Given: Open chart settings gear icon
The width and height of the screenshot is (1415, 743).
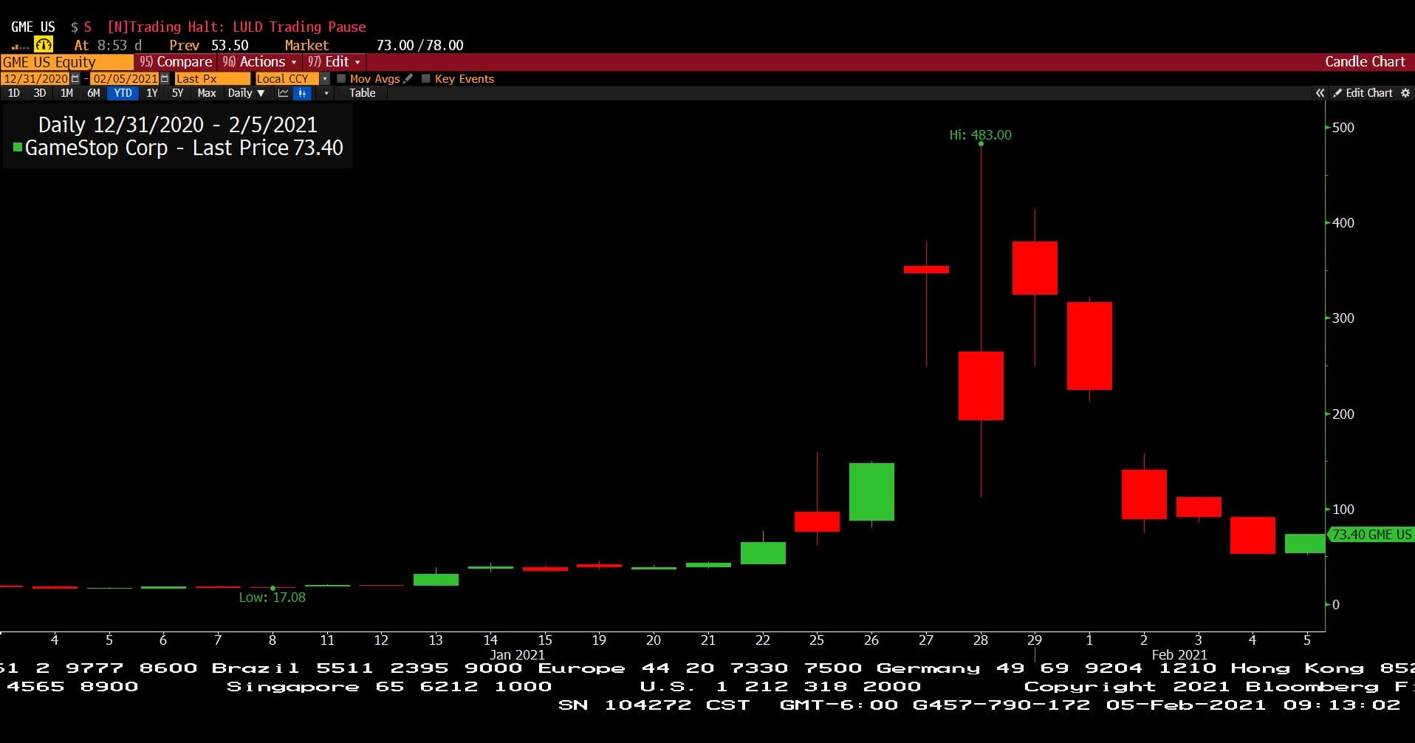Looking at the screenshot, I should point(1405,93).
